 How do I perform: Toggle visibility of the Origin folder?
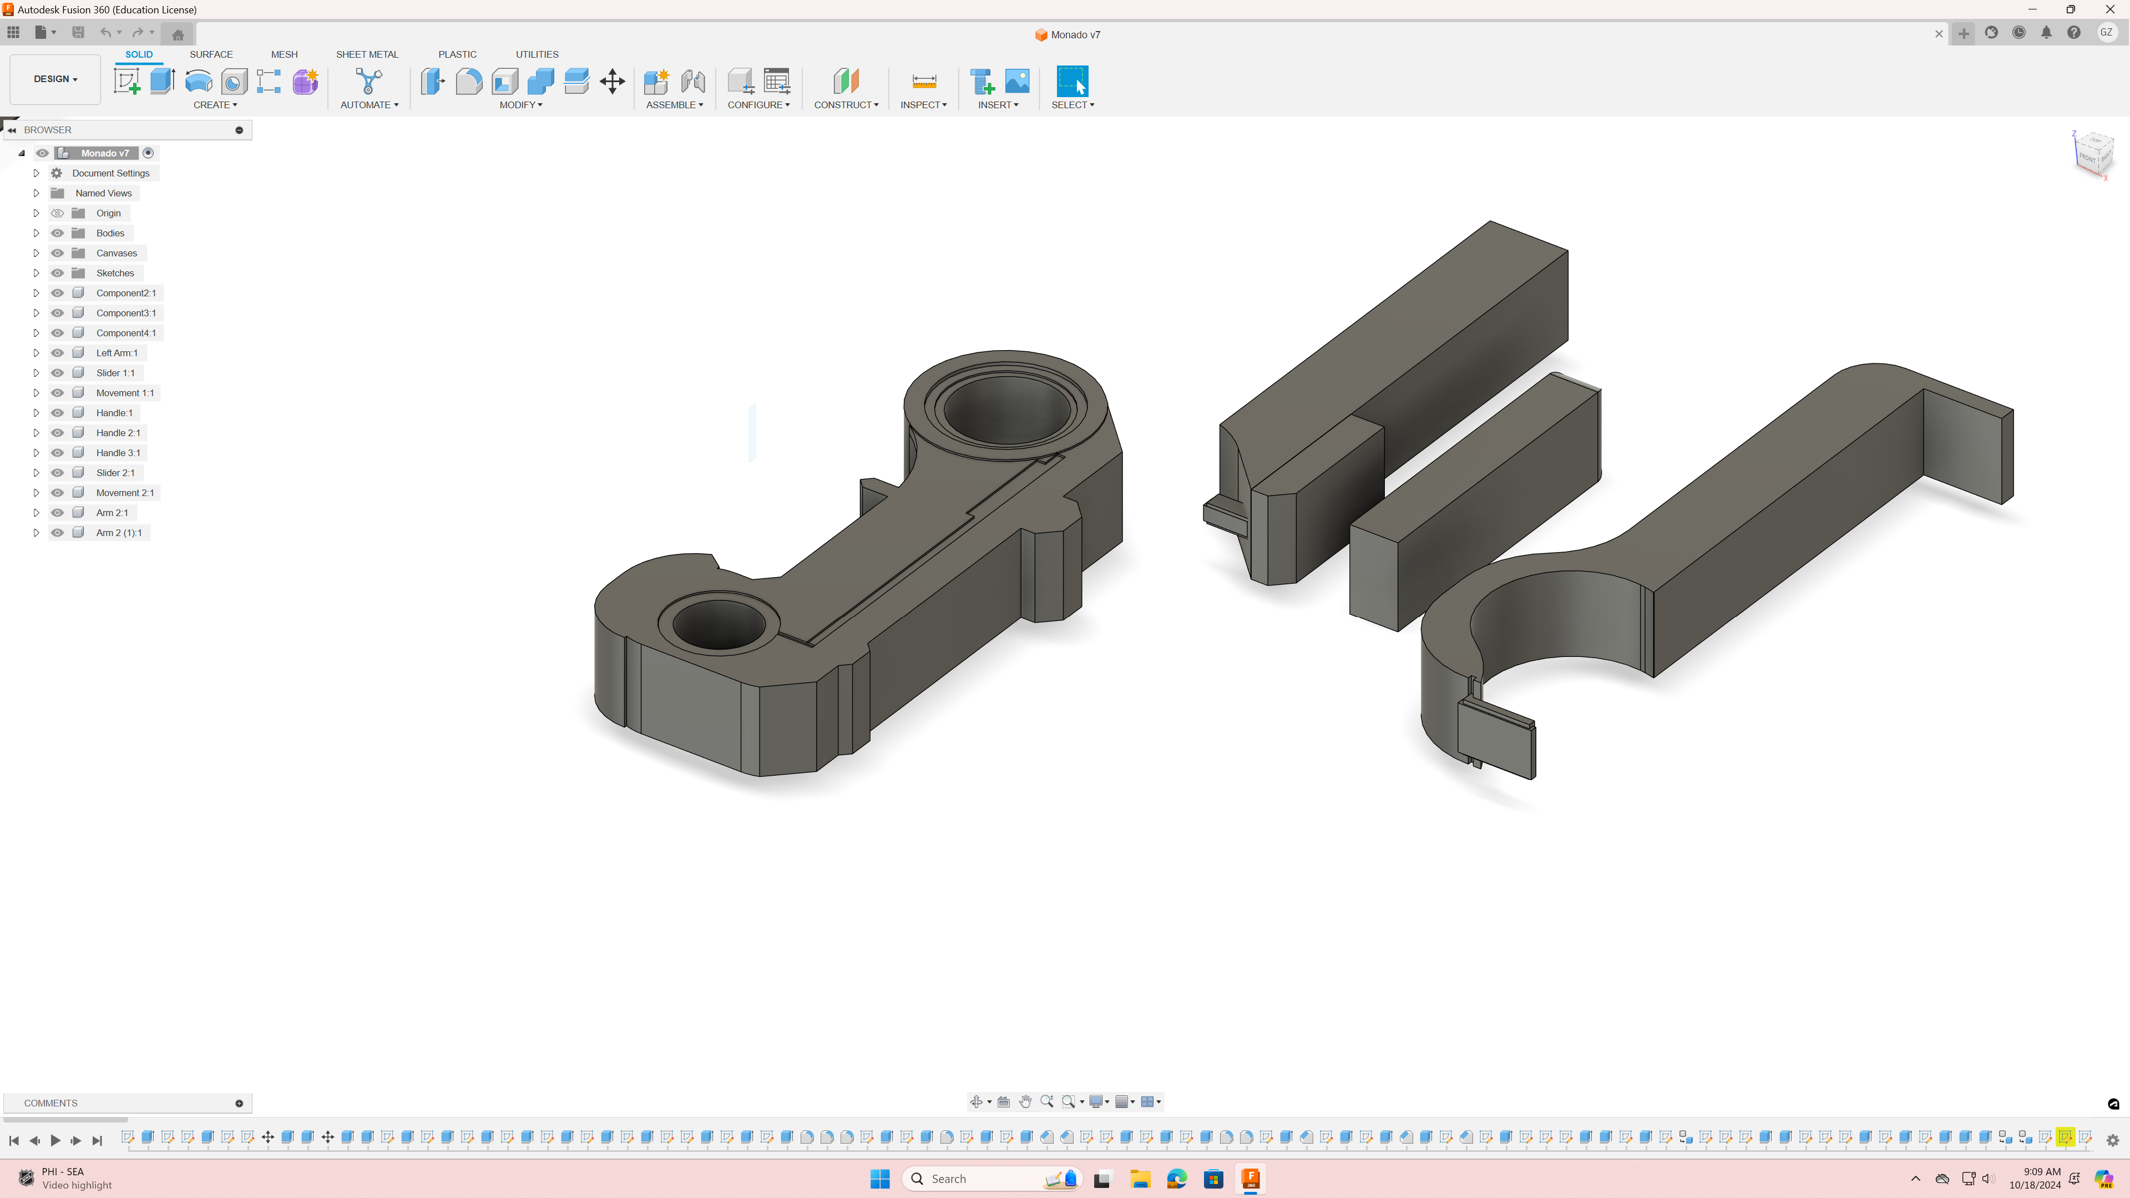click(57, 213)
